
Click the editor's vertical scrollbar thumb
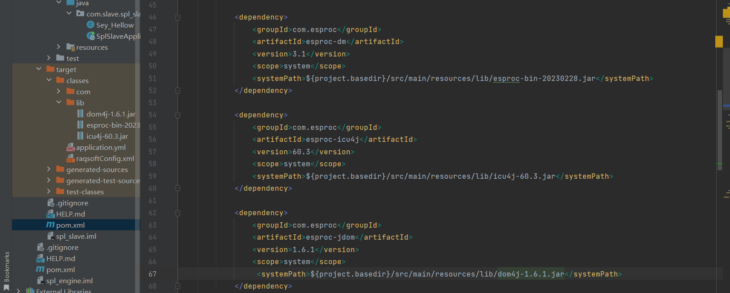pyautogui.click(x=720, y=127)
